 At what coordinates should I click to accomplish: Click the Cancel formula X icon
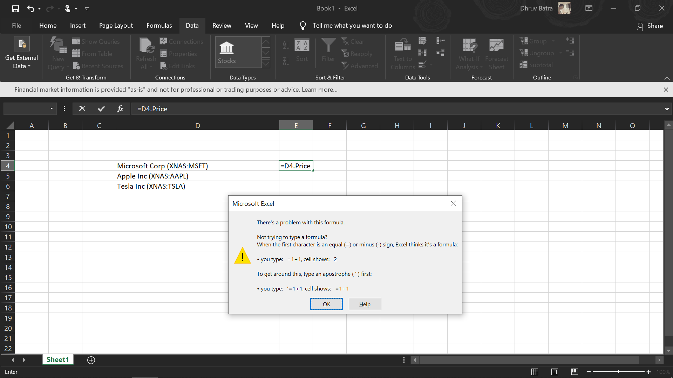(x=82, y=109)
